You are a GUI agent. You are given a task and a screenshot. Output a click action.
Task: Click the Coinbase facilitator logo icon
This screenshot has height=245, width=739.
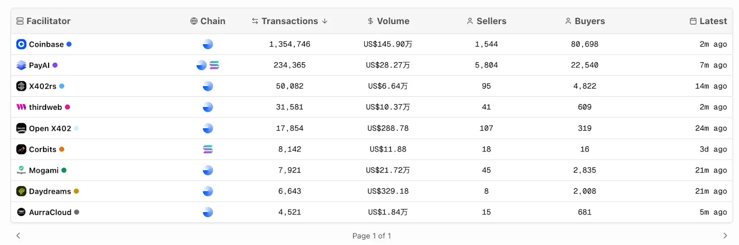(x=21, y=44)
